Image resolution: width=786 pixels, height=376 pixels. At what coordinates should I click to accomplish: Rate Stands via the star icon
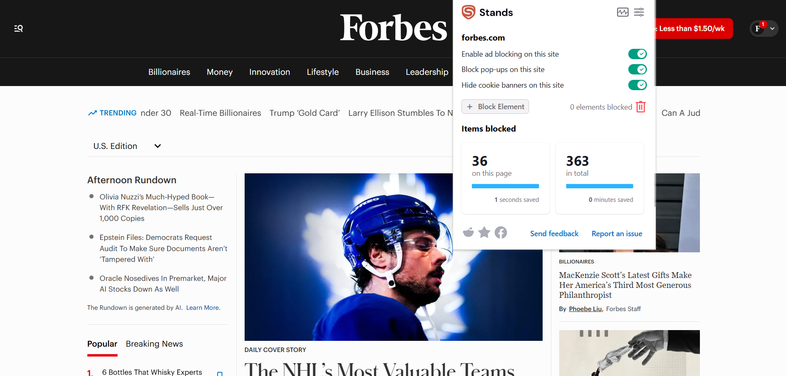(484, 232)
